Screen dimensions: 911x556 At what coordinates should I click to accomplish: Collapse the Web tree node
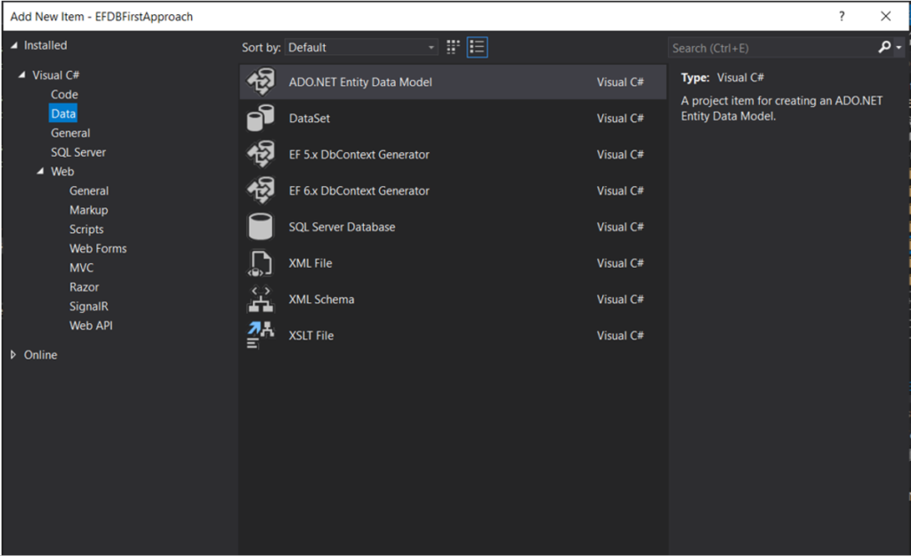click(x=40, y=172)
